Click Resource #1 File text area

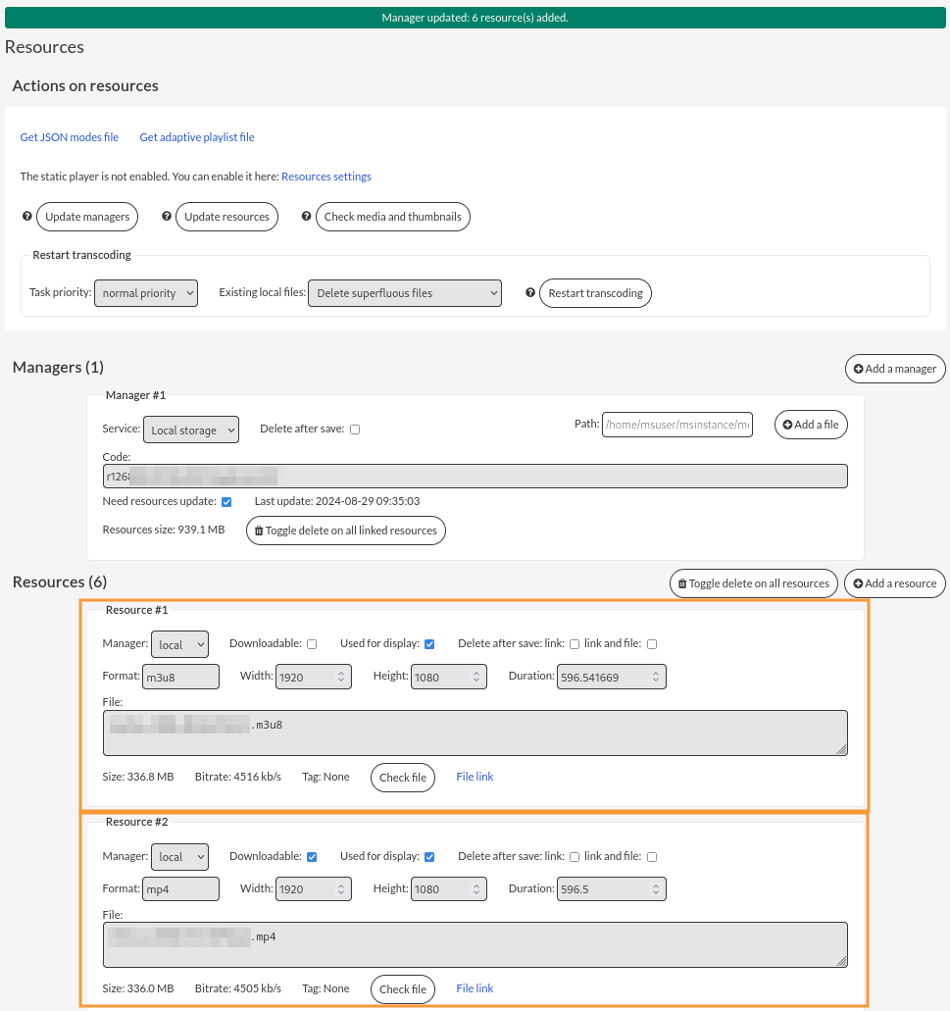475,733
